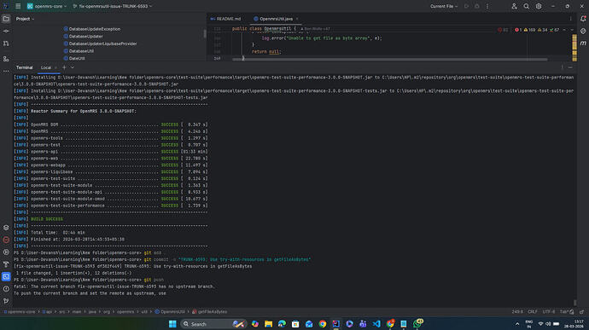Open the Services tool window icon

(6, 228)
